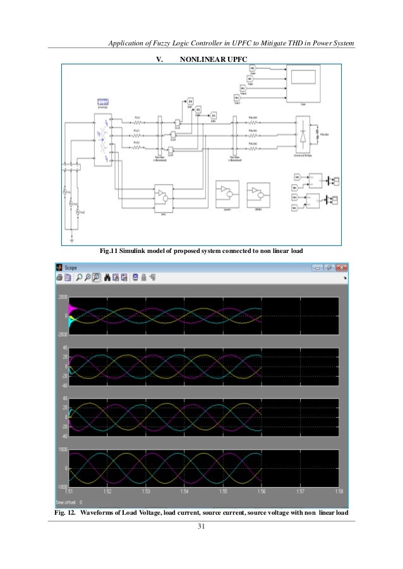Viewport: 403px width, 569px height.
Task: Open Scope Parameters icon
Action: pyautogui.click(x=68, y=278)
